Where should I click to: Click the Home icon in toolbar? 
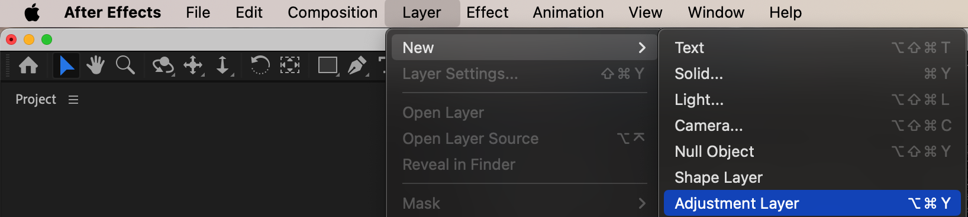[28, 65]
